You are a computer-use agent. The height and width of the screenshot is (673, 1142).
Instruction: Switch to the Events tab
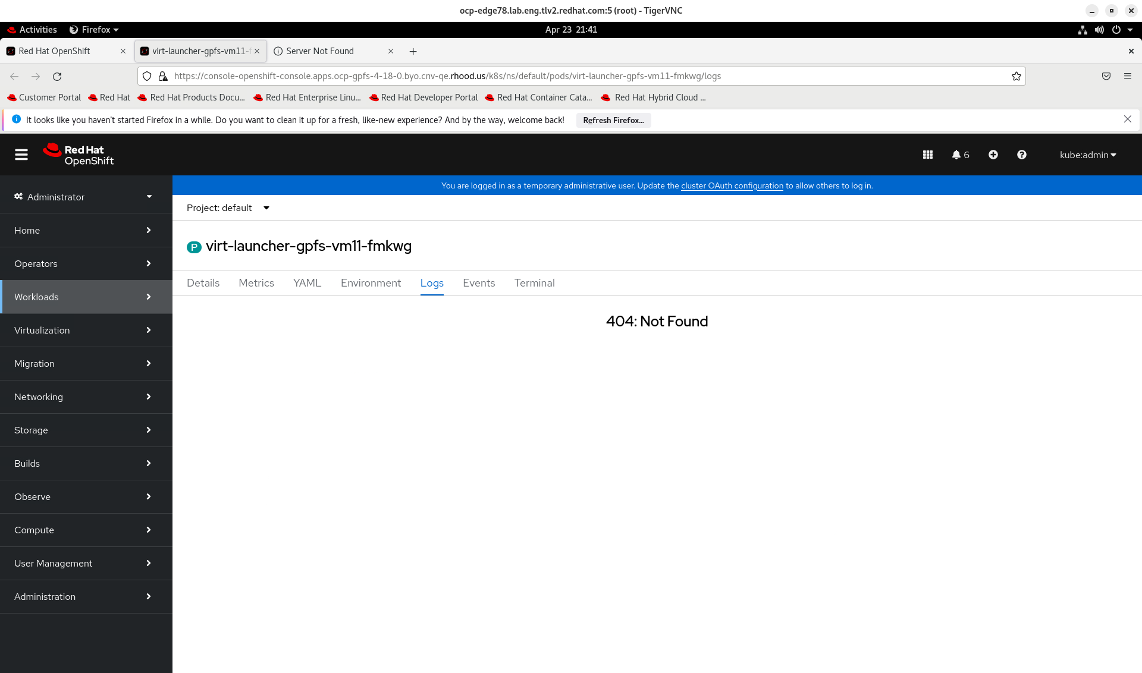(478, 283)
